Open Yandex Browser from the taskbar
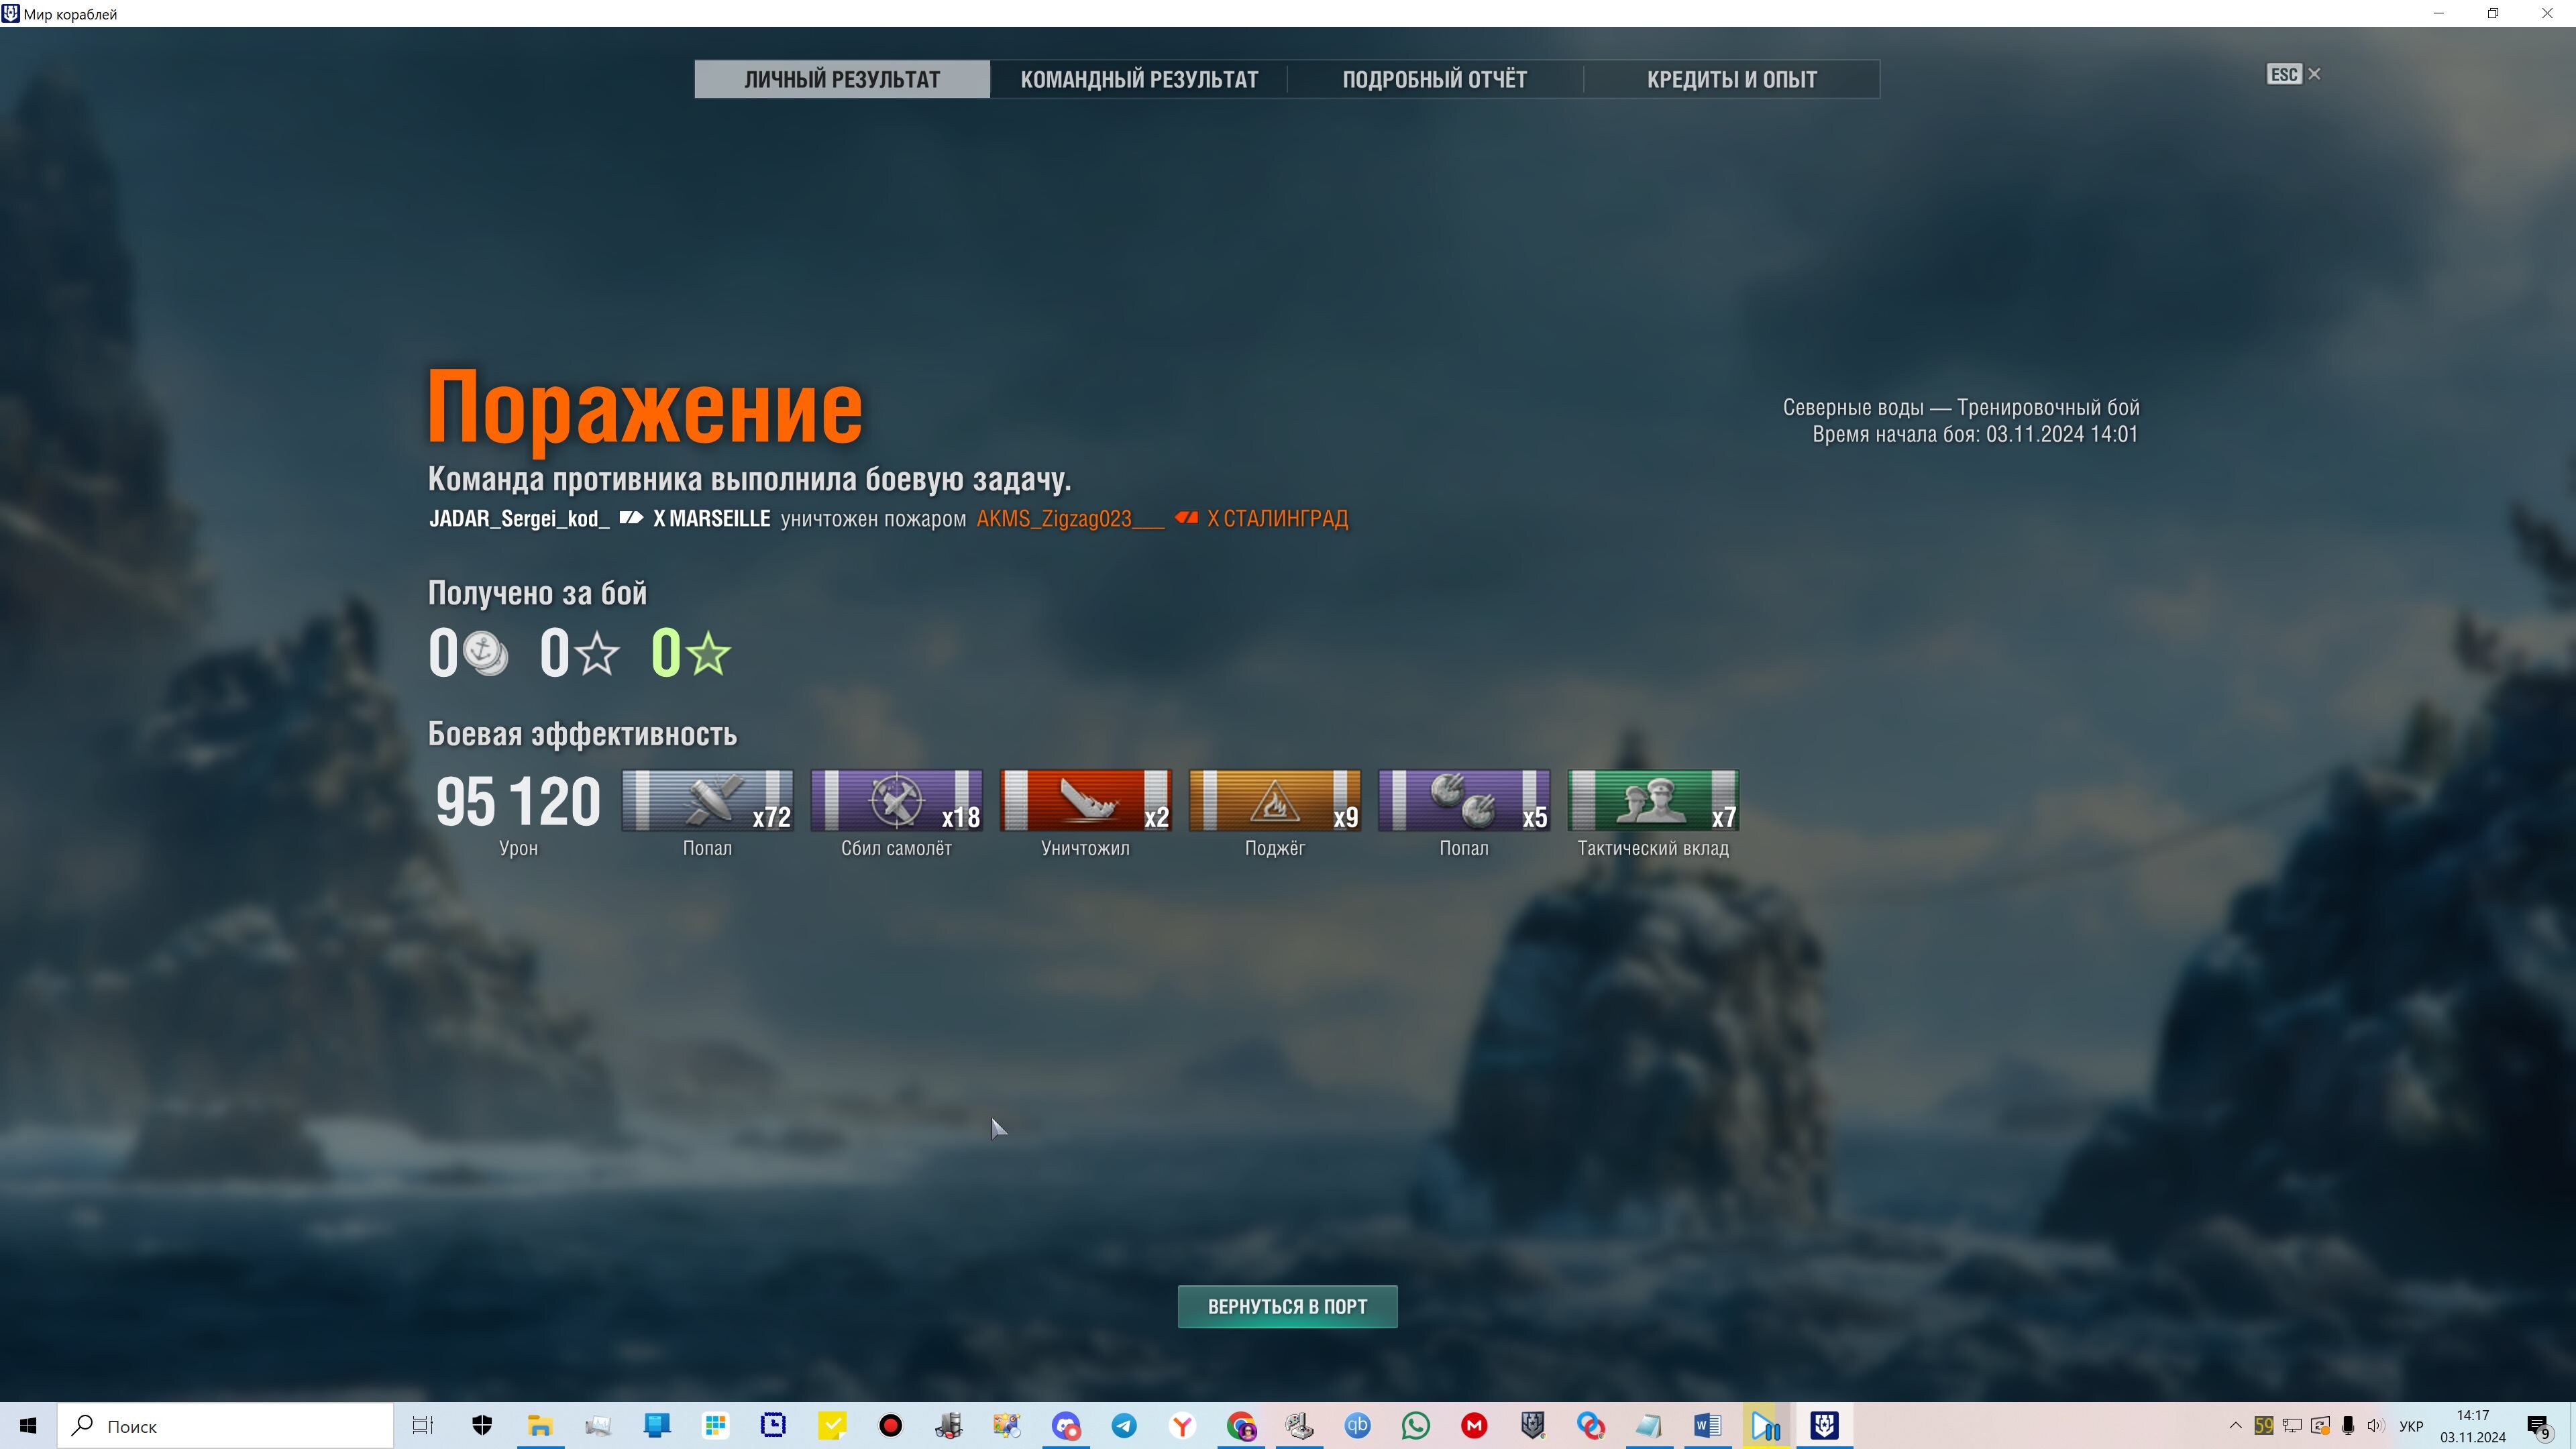The image size is (2576, 1449). (1182, 1426)
